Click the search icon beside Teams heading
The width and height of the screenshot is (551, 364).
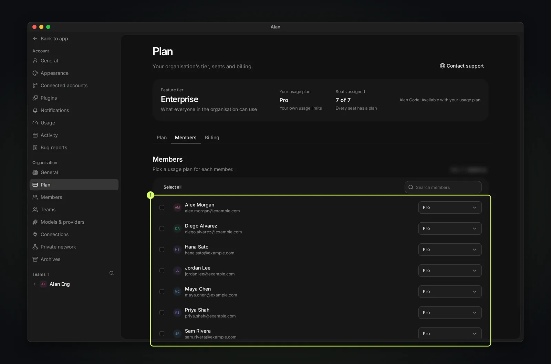pos(112,273)
